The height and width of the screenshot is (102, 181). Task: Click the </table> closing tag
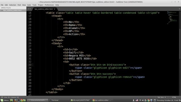[x=51, y=92]
